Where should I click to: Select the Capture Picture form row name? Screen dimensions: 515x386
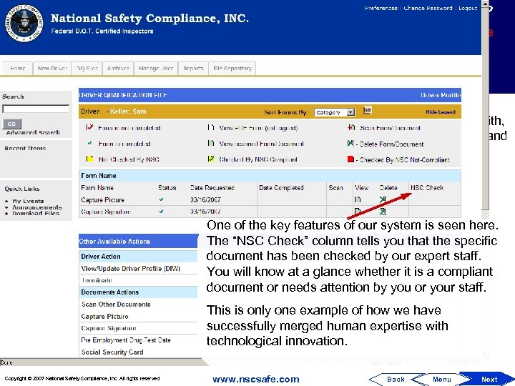(x=102, y=200)
